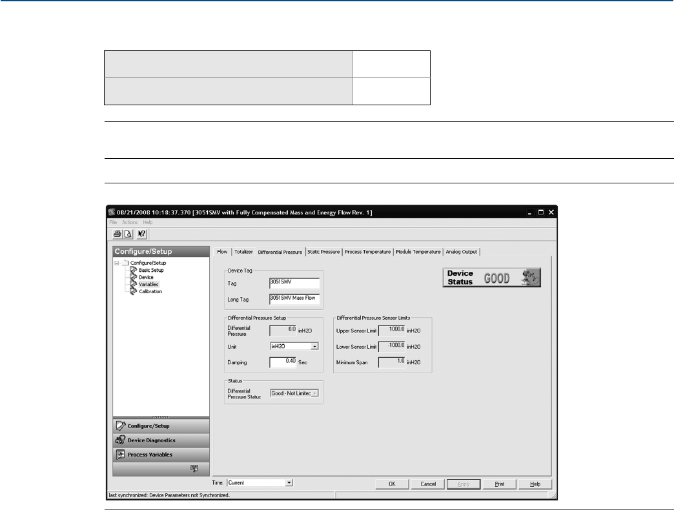Click the Damping value field
The width and height of the screenshot is (674, 514).
click(x=283, y=362)
